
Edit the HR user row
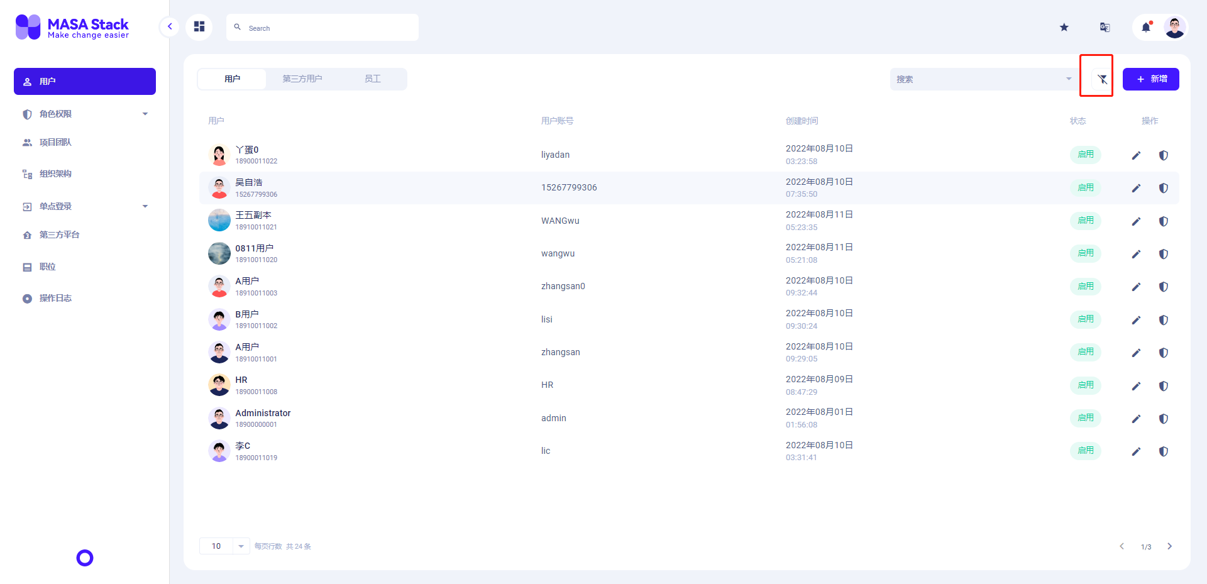1136,386
